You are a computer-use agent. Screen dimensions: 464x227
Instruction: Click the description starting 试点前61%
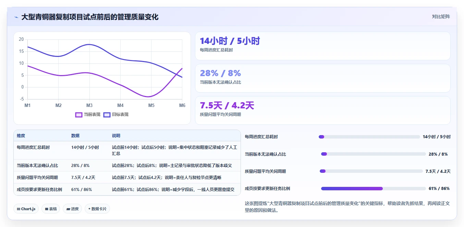pos(173,190)
